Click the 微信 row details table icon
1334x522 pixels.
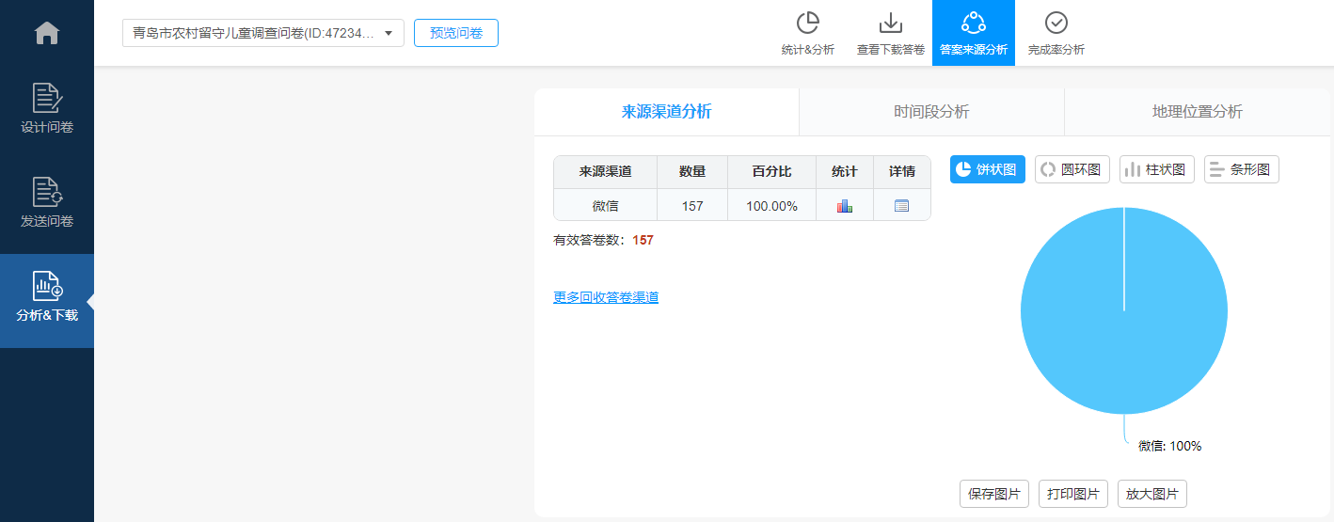pyautogui.click(x=901, y=206)
